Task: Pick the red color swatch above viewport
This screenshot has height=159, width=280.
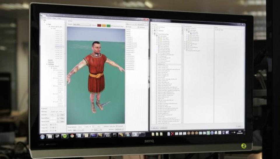Action: point(99,26)
